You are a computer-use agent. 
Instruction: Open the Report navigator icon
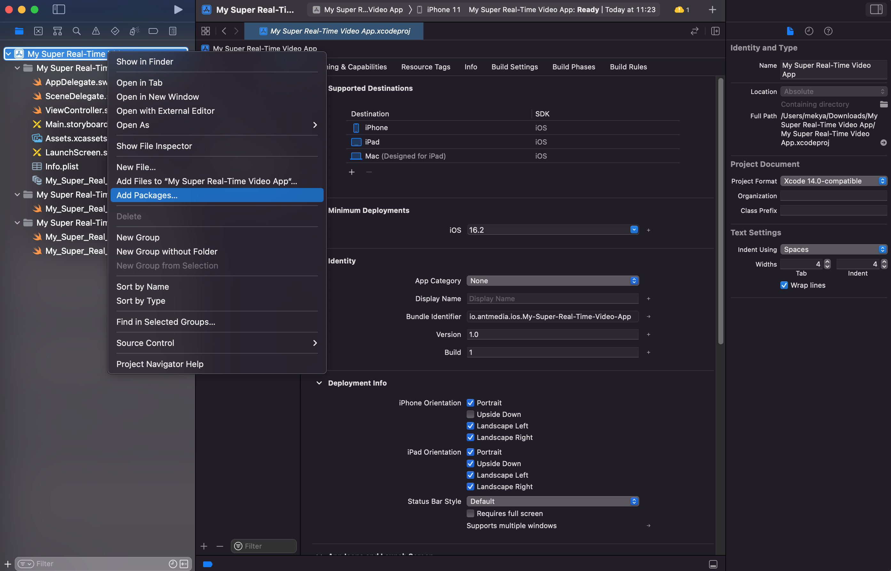tap(173, 31)
